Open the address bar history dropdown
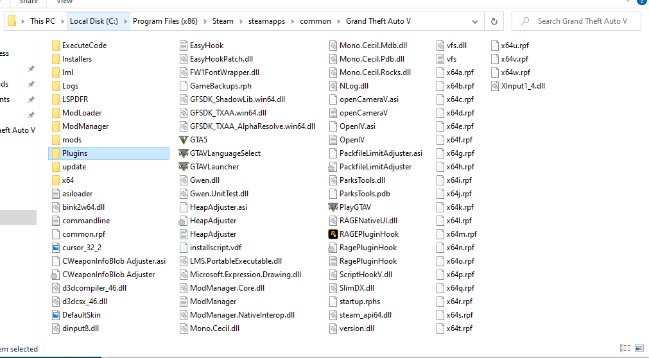 click(x=475, y=21)
